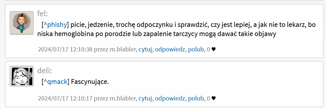326x109 pixels.
Task: Open the fel username profile
Action: 42,14
